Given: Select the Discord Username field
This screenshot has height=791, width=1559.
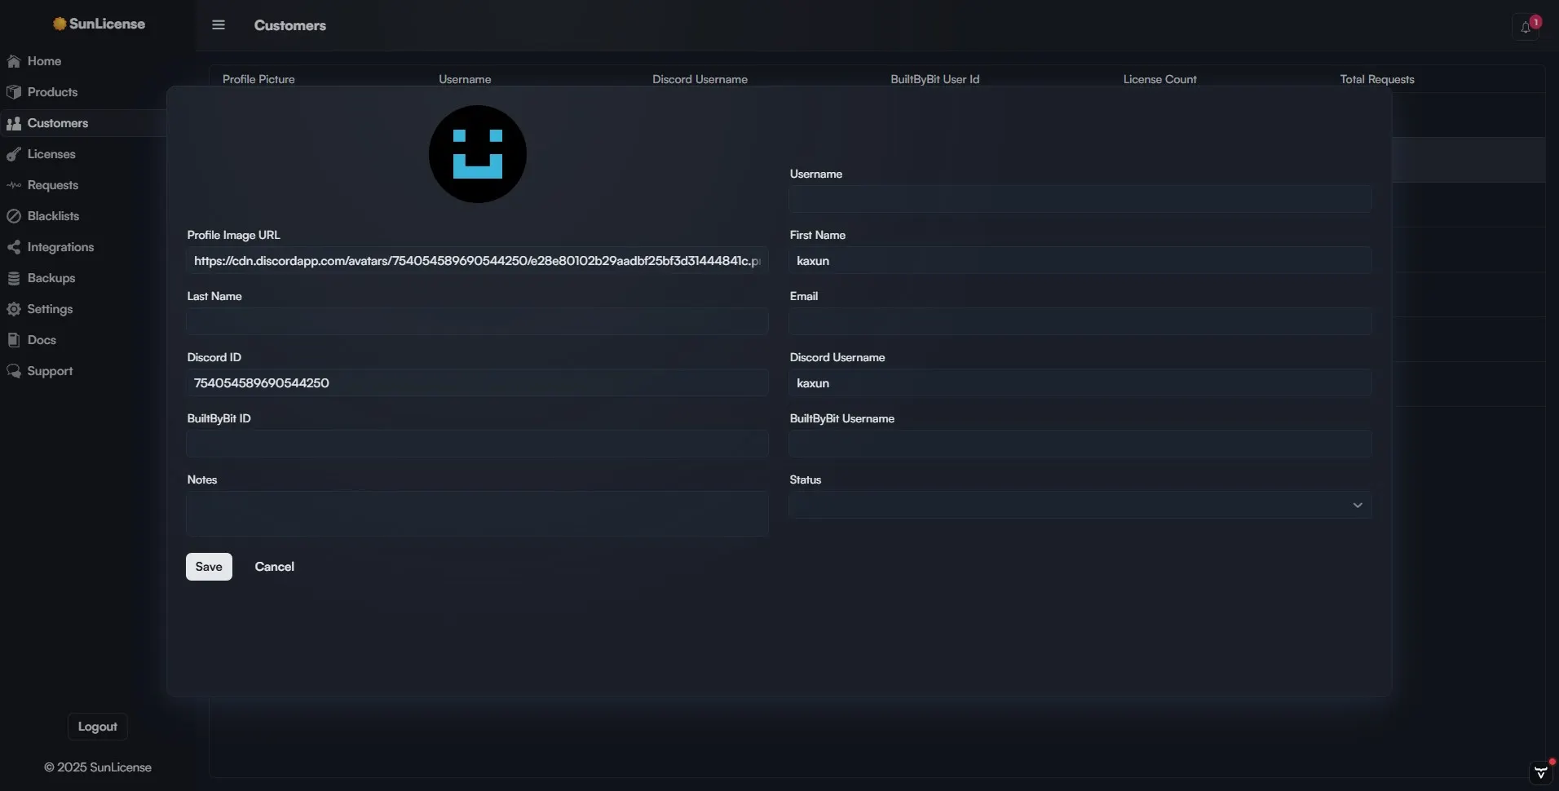Looking at the screenshot, I should (1080, 382).
